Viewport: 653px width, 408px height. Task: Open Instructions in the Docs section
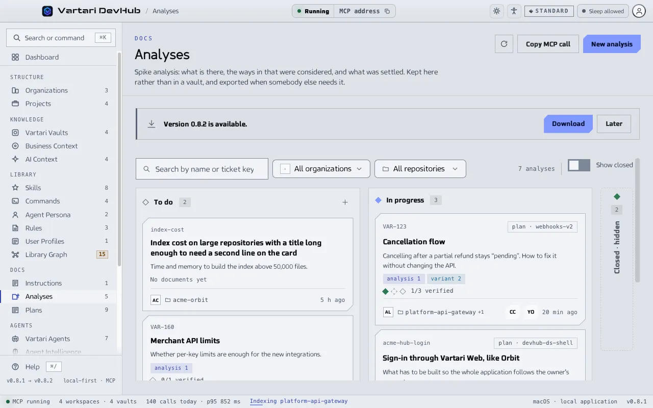[x=59, y=283]
